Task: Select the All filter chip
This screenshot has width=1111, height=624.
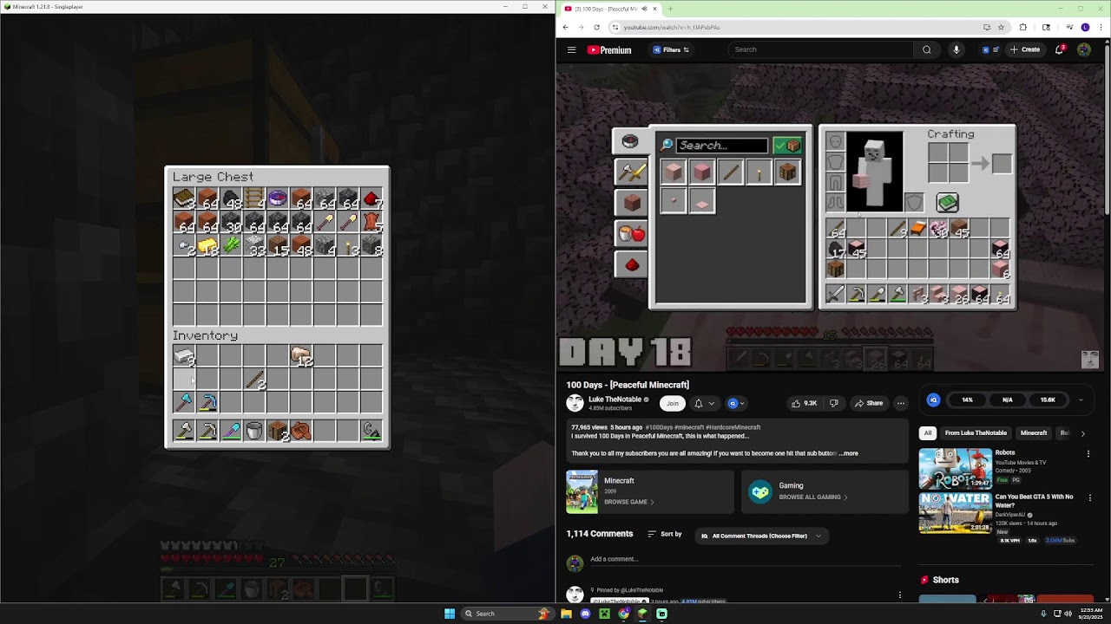Action: (928, 433)
